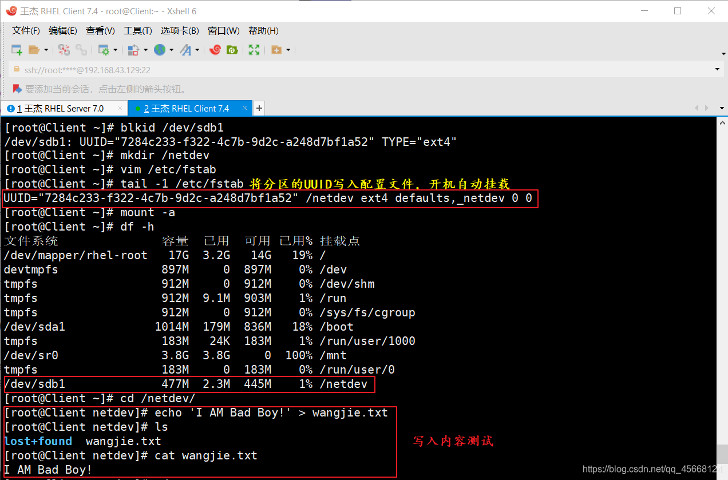Viewport: 728px width, 480px height.
Task: Click the Xshell app icon in title bar
Action: pyautogui.click(x=11, y=11)
